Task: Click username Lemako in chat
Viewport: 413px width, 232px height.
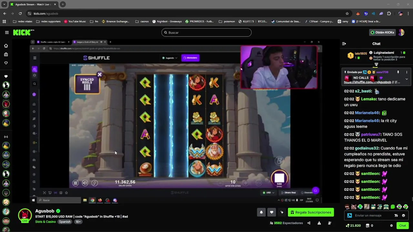Action: [369, 99]
